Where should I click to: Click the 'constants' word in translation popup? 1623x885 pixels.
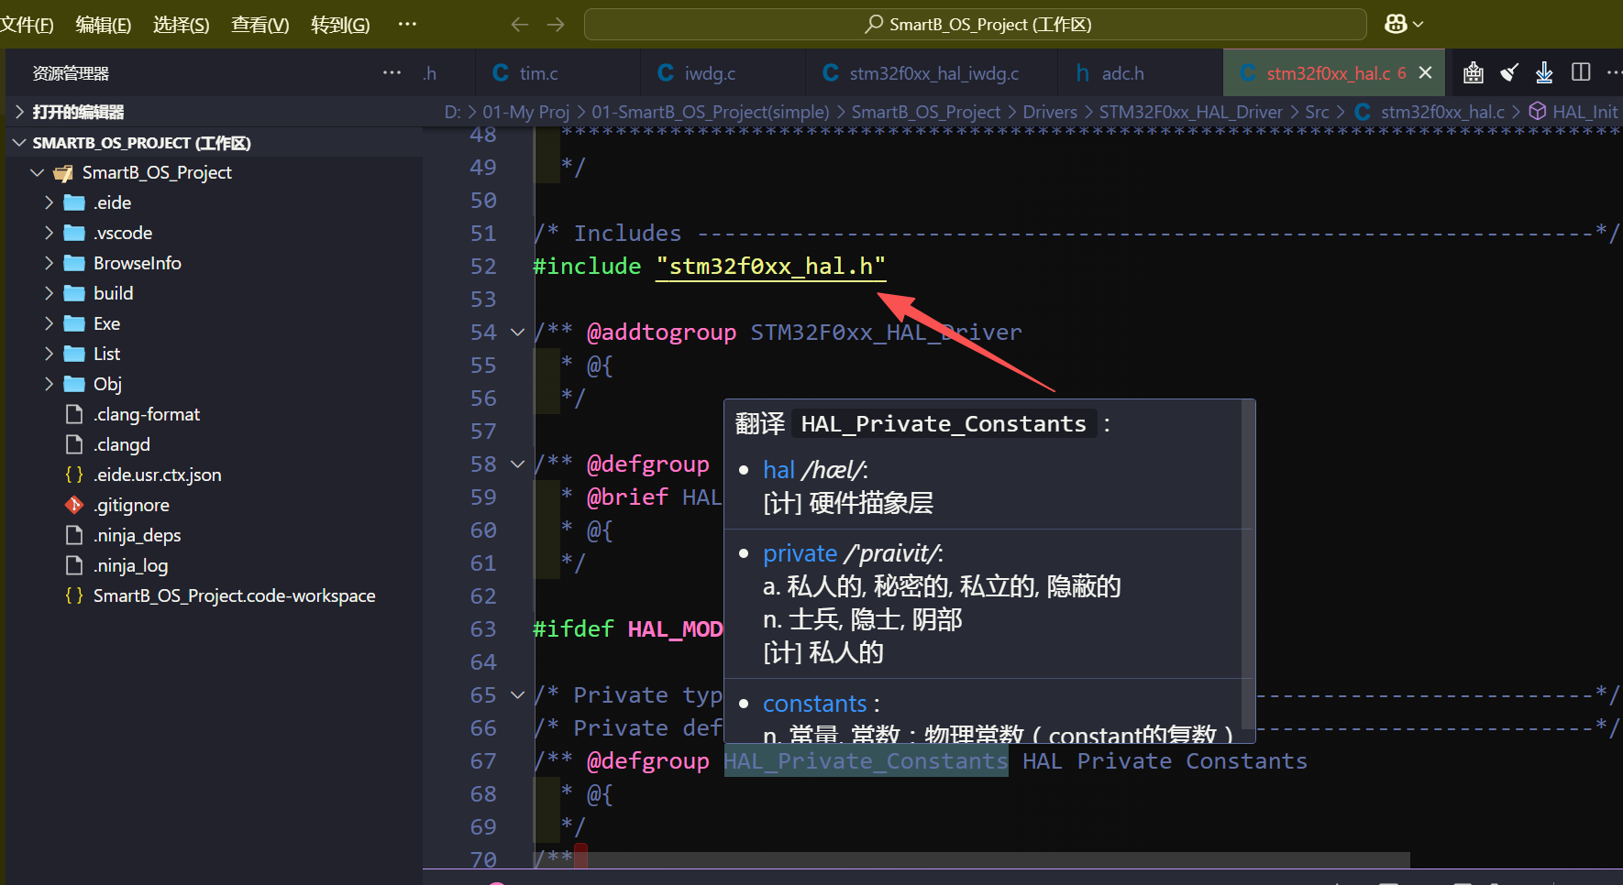814,704
